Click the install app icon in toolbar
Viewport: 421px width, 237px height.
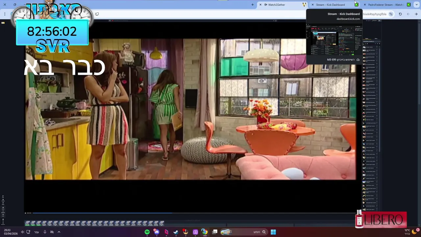[x=97, y=14]
